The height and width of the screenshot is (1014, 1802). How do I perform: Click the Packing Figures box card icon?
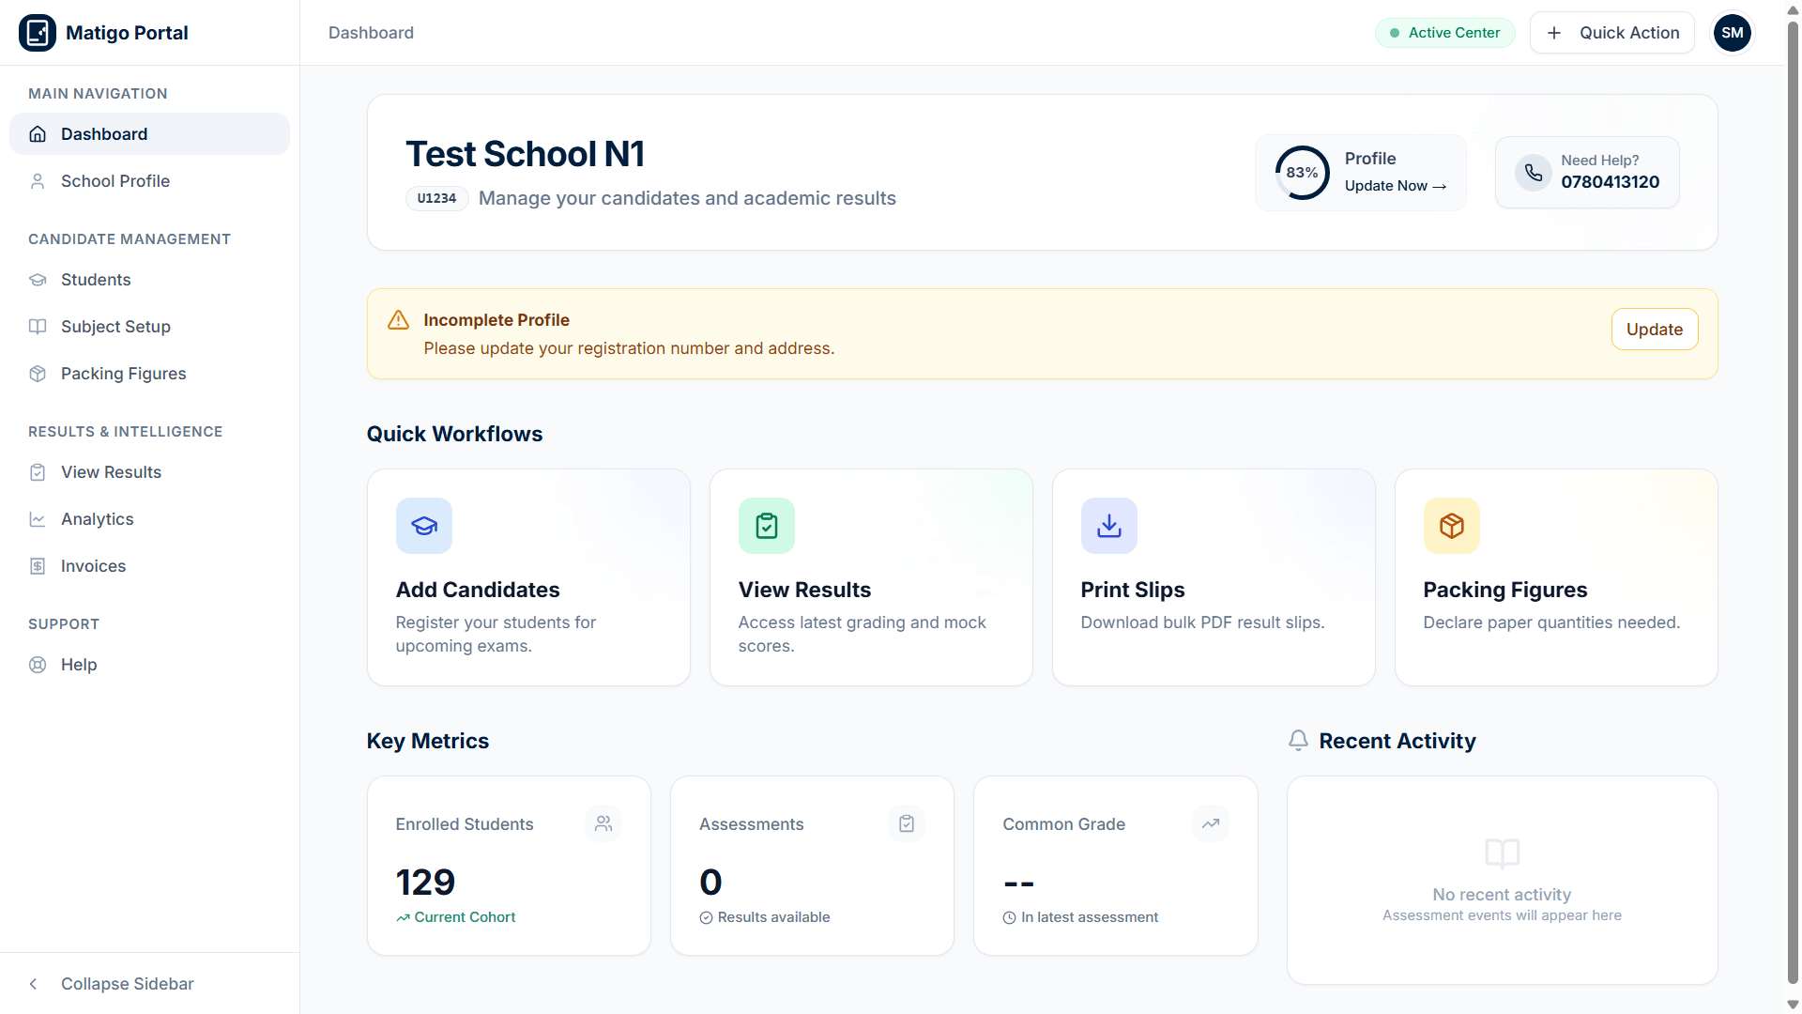tap(1452, 526)
